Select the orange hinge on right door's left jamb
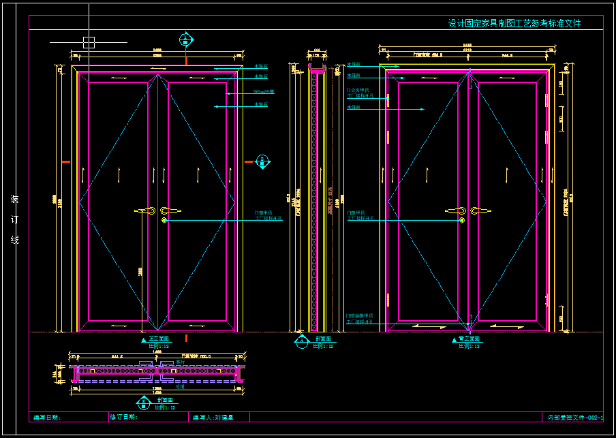Image resolution: width=616 pixels, height=438 pixels. [x=388, y=136]
